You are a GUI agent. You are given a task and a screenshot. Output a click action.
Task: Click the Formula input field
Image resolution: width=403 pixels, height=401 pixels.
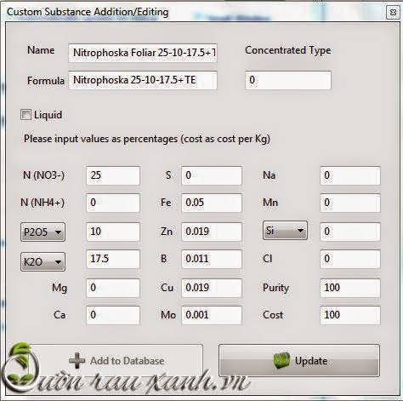[x=143, y=80]
